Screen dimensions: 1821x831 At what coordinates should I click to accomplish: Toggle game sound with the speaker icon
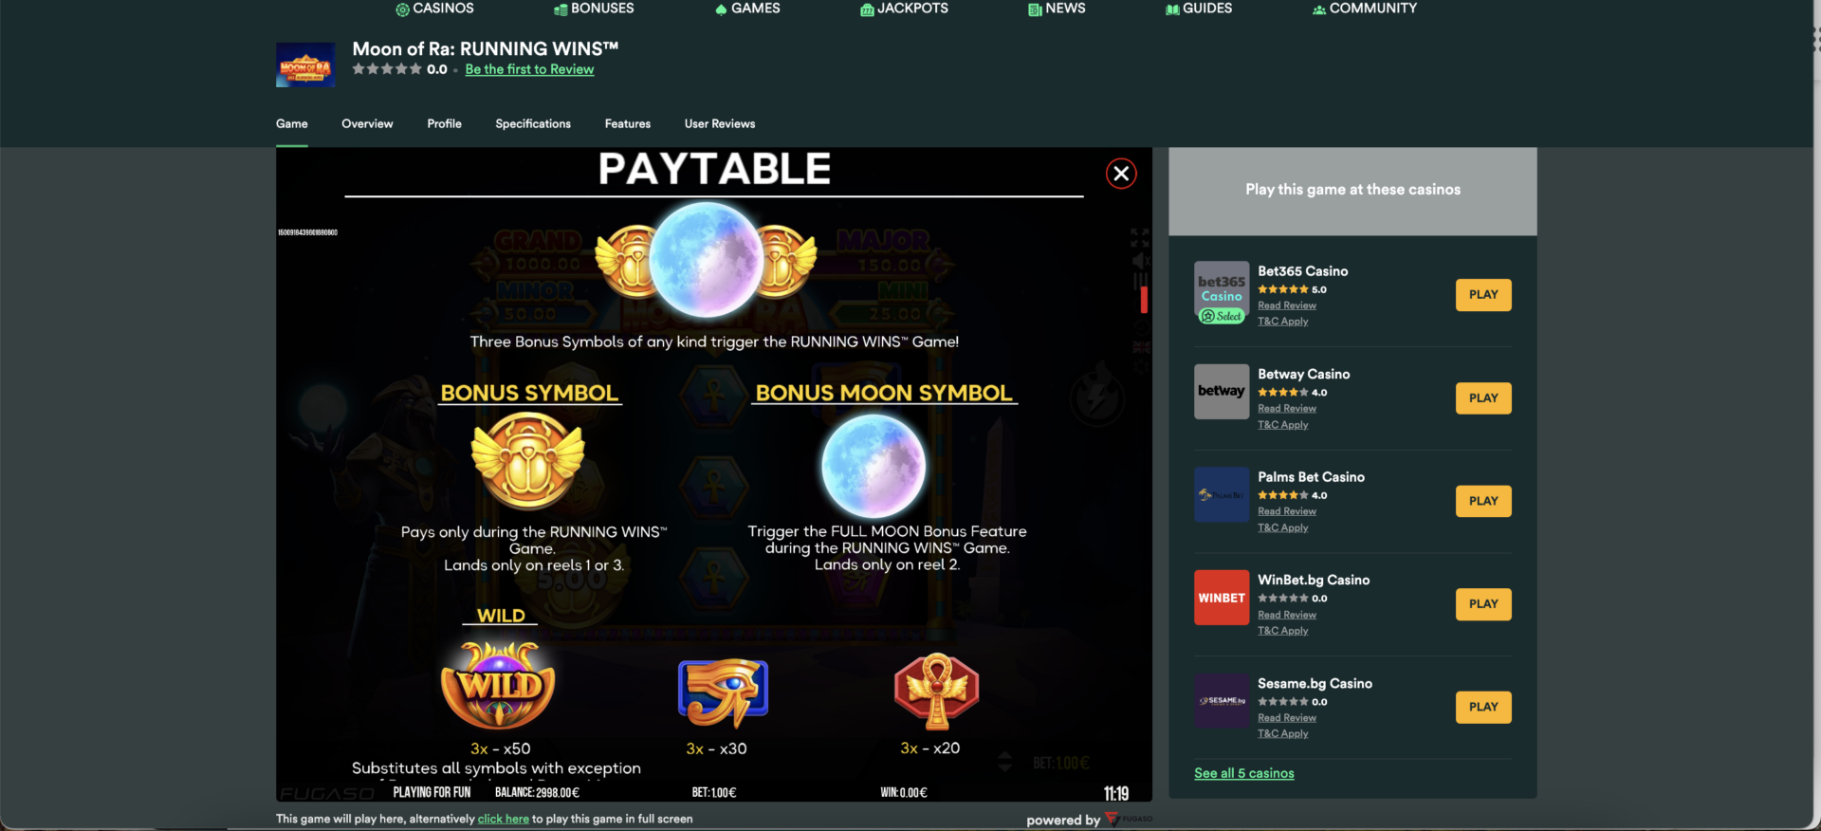(1140, 260)
